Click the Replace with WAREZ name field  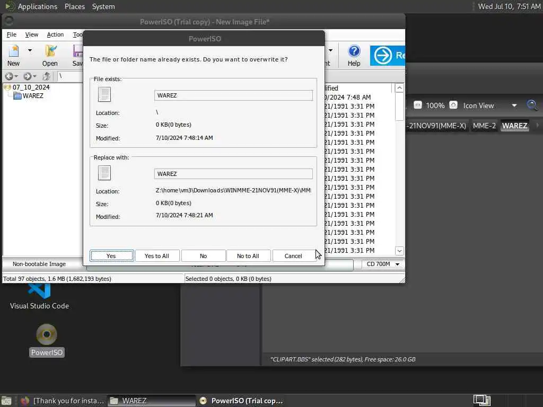[233, 174]
